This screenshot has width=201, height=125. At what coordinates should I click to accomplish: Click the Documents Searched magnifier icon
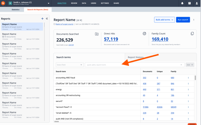[x=97, y=34]
